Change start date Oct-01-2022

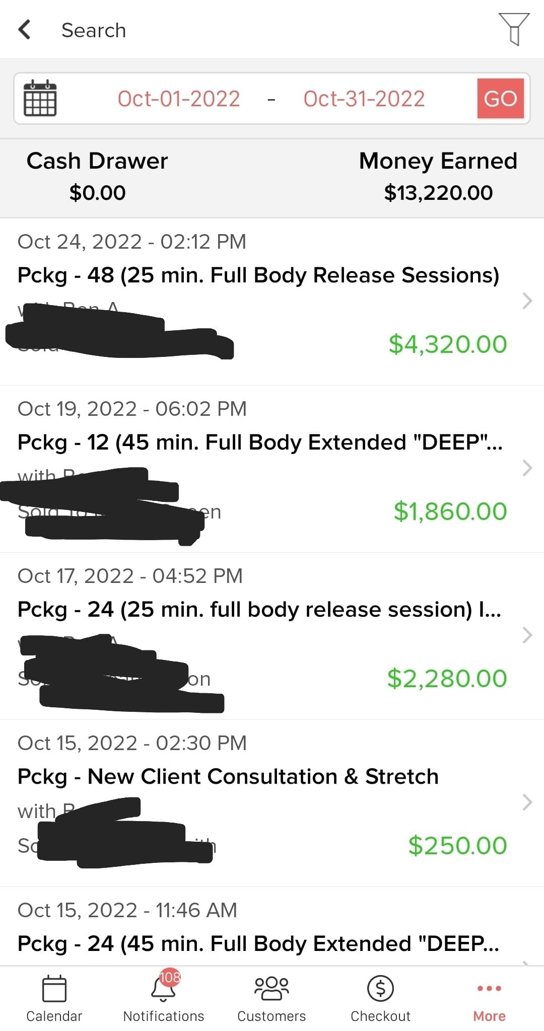tap(179, 99)
